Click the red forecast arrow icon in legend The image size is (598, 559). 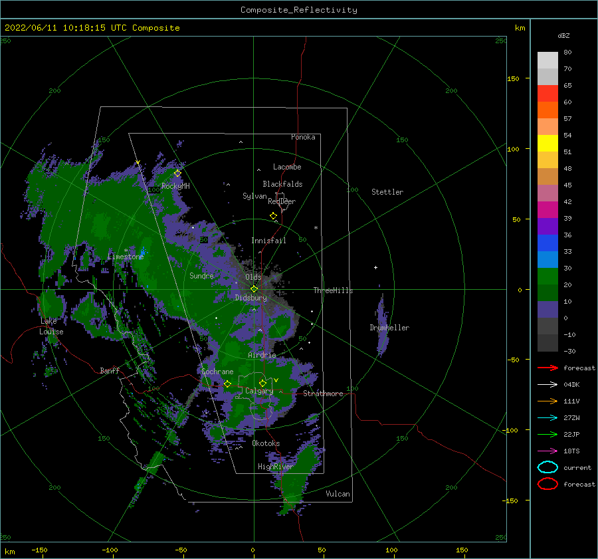click(548, 368)
